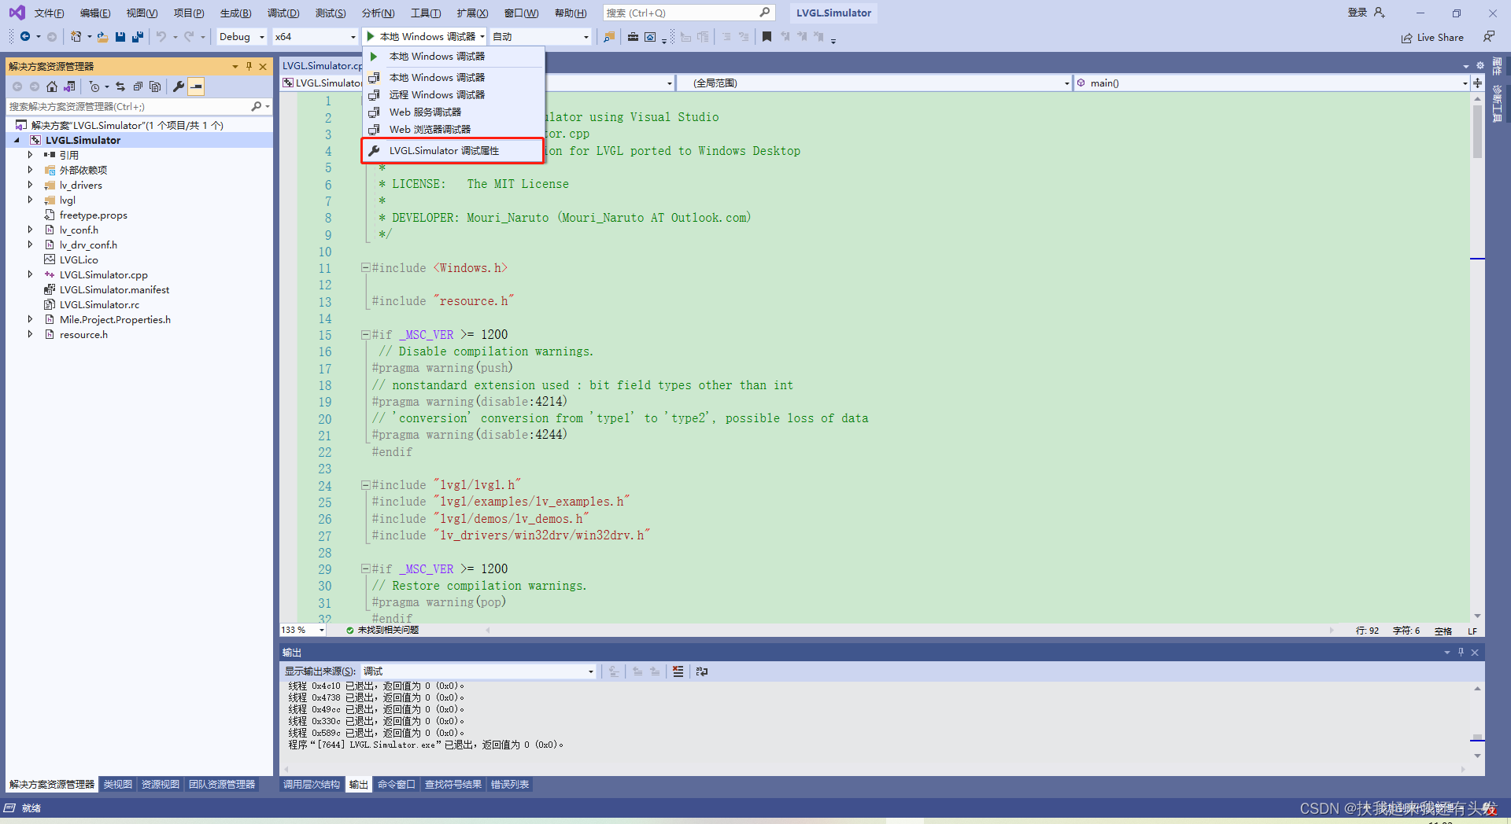
Task: Click the find in files icon
Action: coord(609,36)
